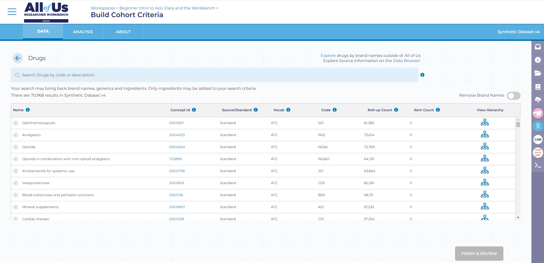Open the Data Browser link
This screenshot has width=544, height=263.
pos(406,61)
